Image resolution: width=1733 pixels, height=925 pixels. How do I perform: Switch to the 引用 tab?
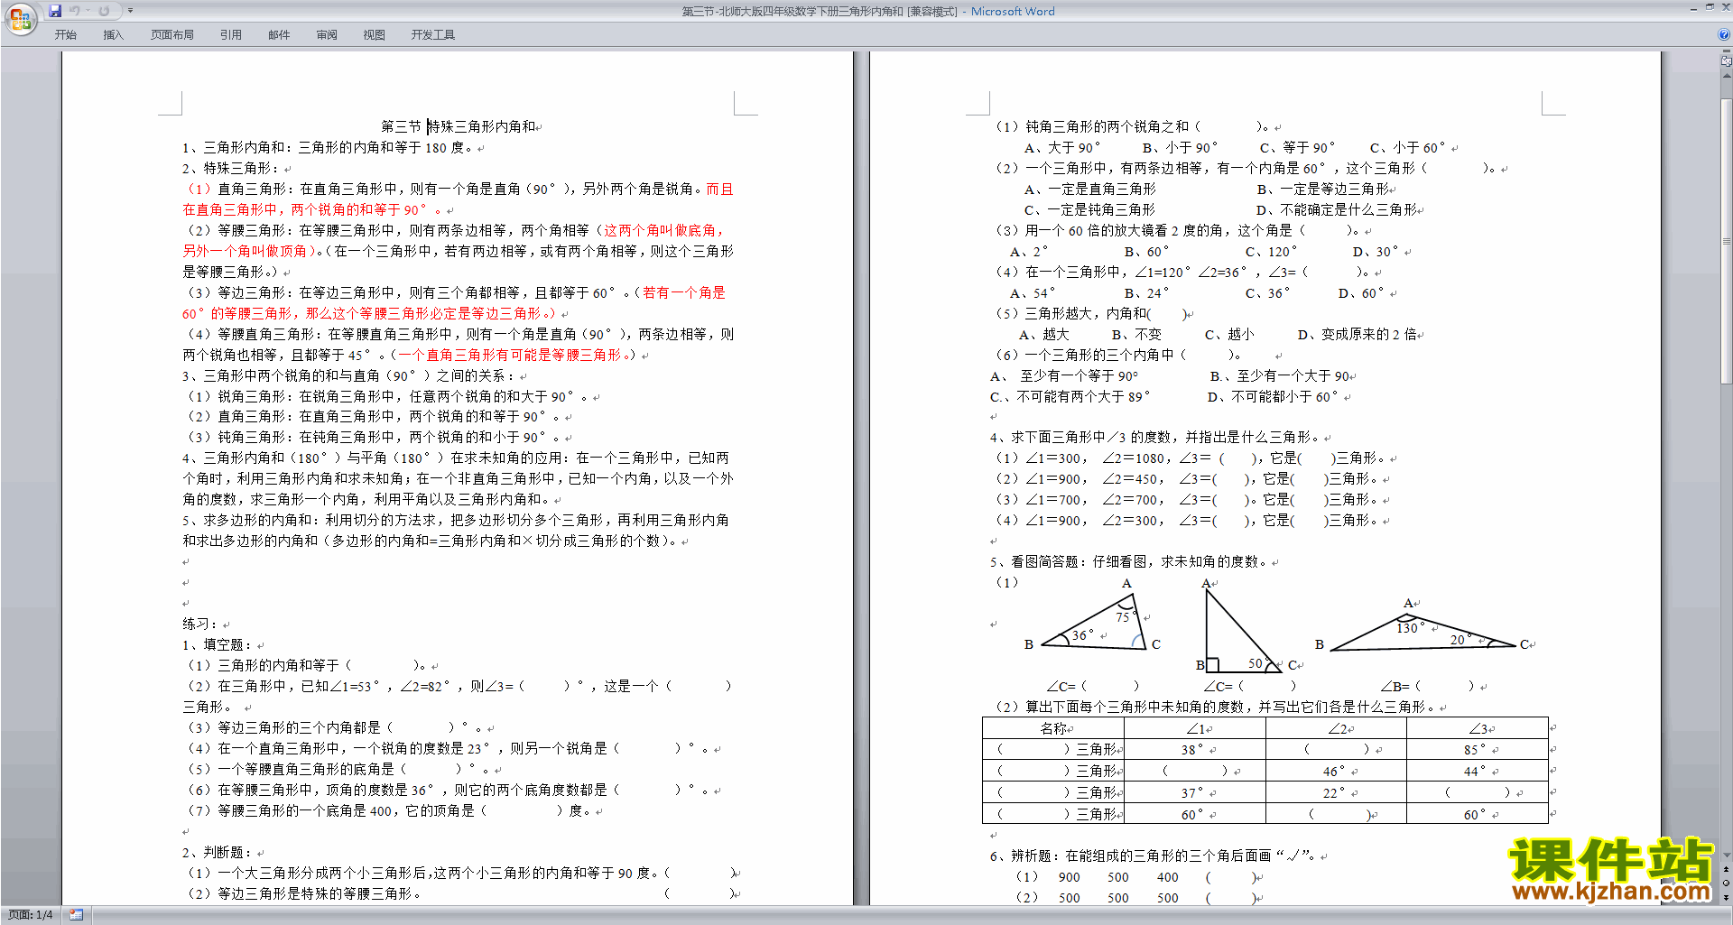click(x=231, y=35)
